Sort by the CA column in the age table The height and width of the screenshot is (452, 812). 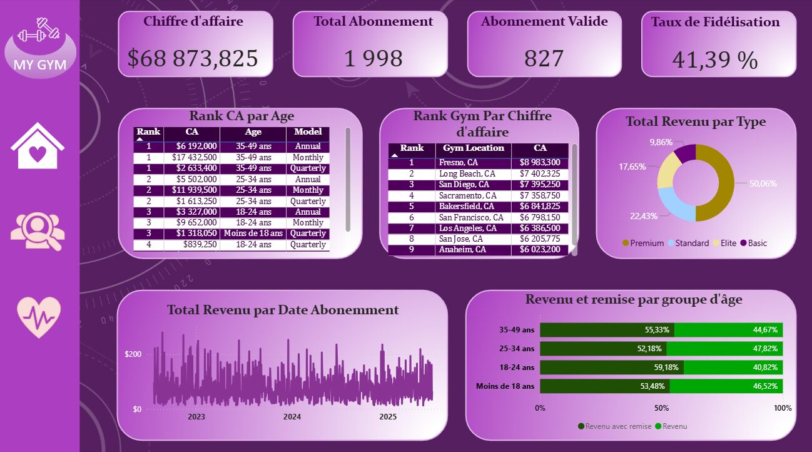click(x=192, y=132)
